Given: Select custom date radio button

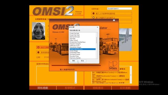Looking at the screenshot, I should click(x=38, y=47).
